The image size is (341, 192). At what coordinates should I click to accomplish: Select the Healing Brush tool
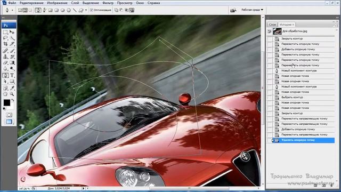pos(5,51)
